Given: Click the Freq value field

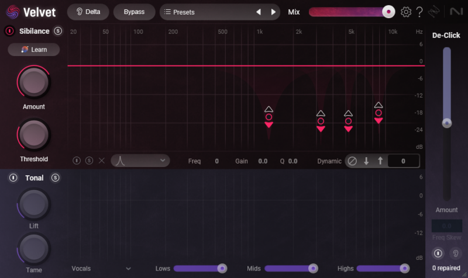Looking at the screenshot, I should coord(216,161).
